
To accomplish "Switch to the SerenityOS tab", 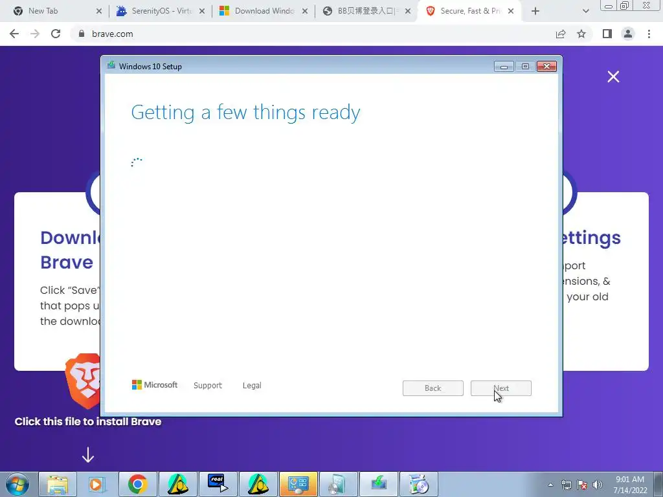I will 161,11.
